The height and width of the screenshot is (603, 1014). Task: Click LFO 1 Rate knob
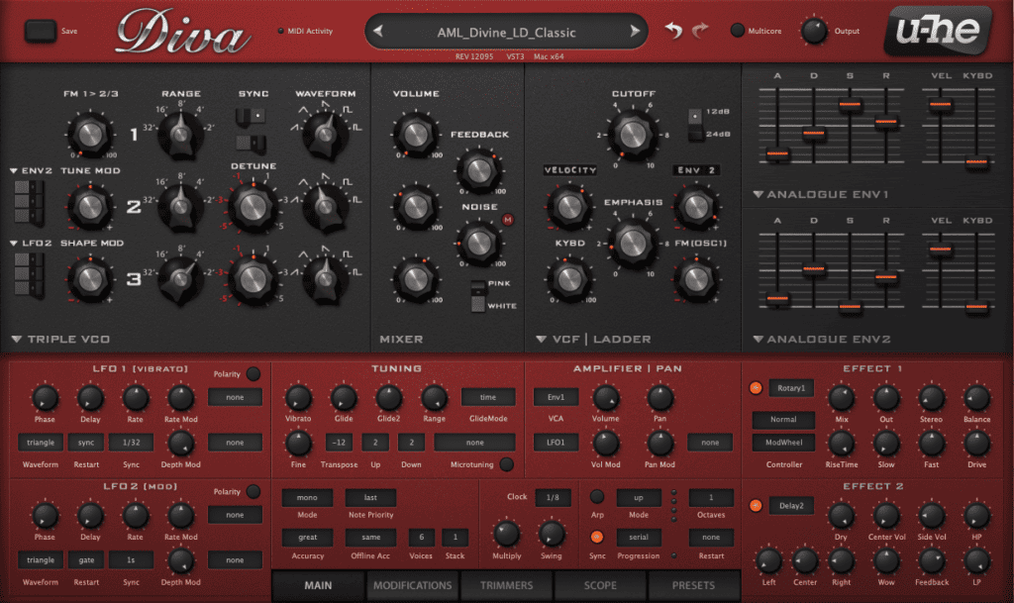pyautogui.click(x=135, y=398)
